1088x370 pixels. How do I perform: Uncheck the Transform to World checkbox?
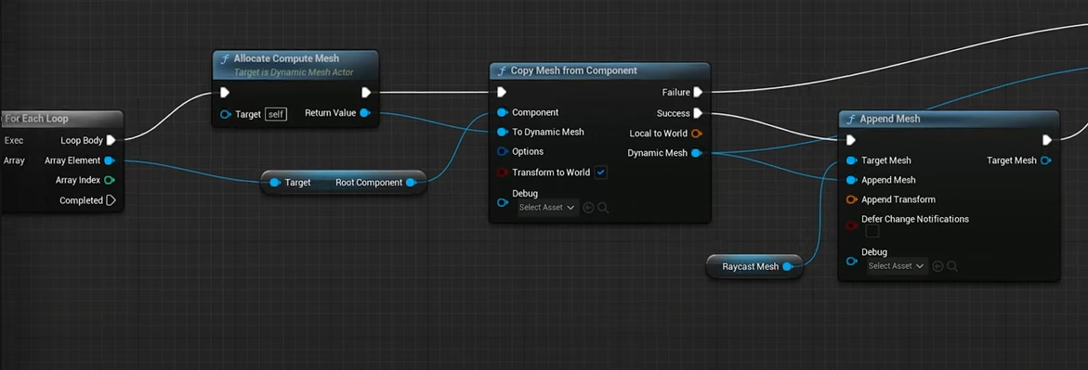[601, 172]
